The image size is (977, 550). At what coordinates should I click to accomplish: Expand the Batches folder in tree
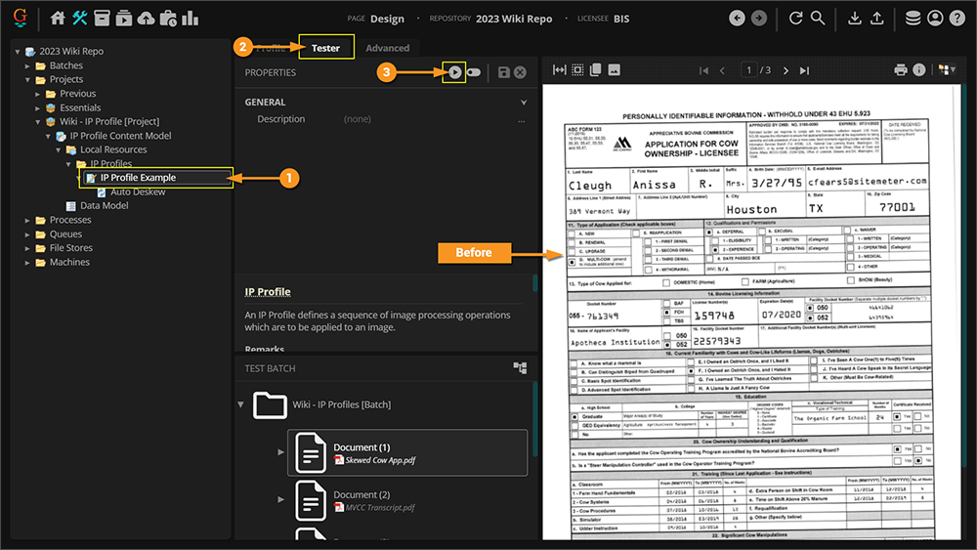[29, 65]
